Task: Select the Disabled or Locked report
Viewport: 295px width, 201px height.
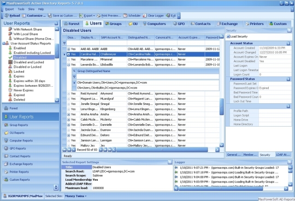Action: [x=27, y=67]
